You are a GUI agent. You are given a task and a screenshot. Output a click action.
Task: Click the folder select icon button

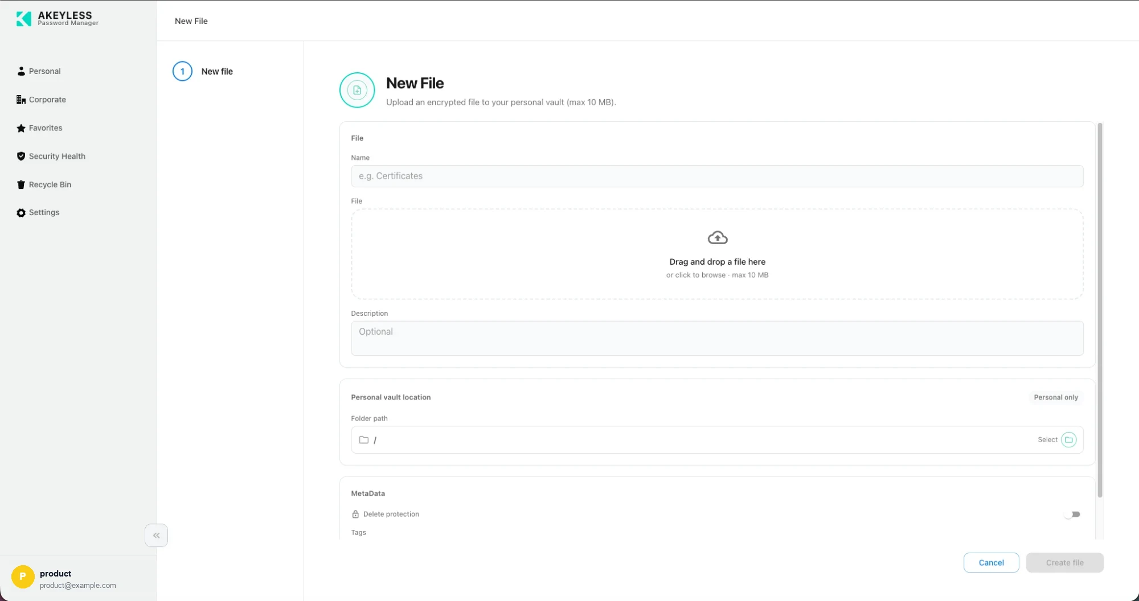point(1069,440)
